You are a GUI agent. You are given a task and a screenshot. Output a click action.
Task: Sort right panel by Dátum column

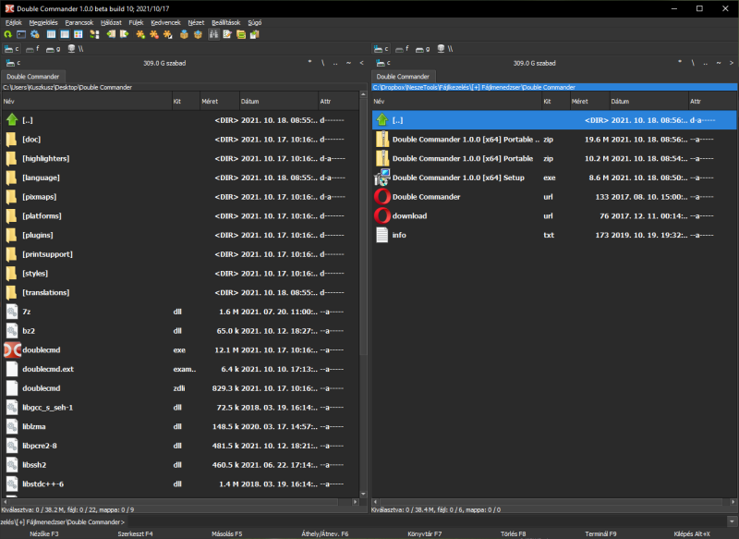651,102
